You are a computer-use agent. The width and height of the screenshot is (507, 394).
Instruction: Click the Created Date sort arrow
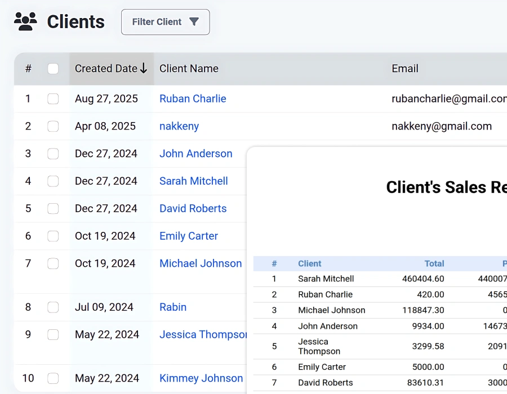tap(144, 69)
